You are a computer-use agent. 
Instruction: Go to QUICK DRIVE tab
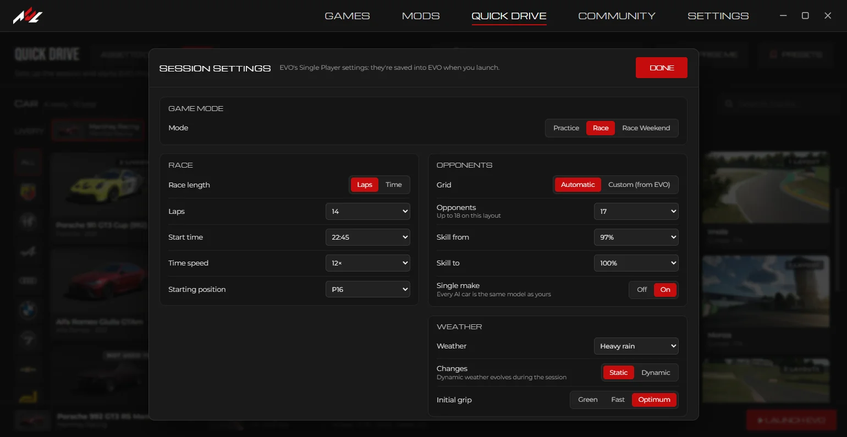(x=509, y=16)
